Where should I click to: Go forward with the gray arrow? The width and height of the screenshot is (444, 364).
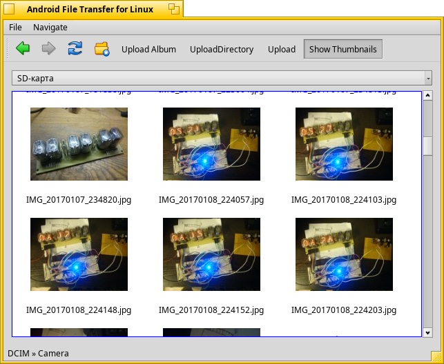tap(49, 49)
